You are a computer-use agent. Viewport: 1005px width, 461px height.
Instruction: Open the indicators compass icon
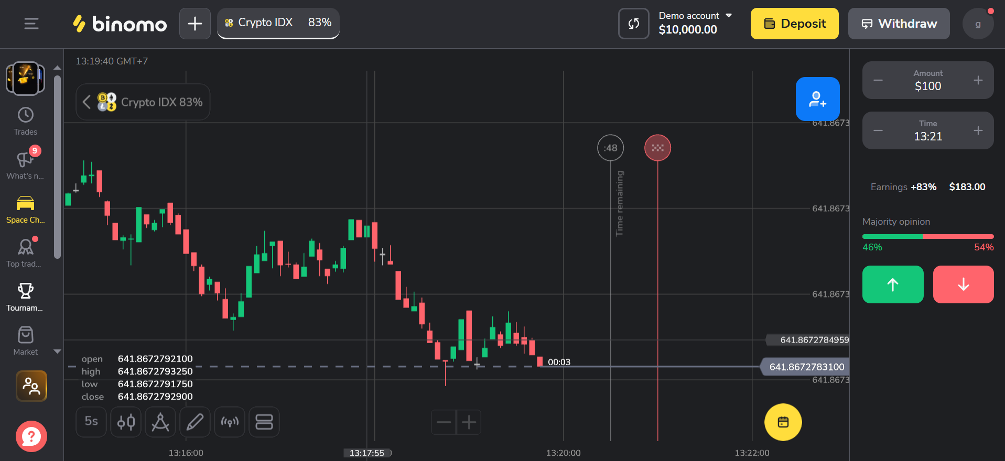pos(160,422)
